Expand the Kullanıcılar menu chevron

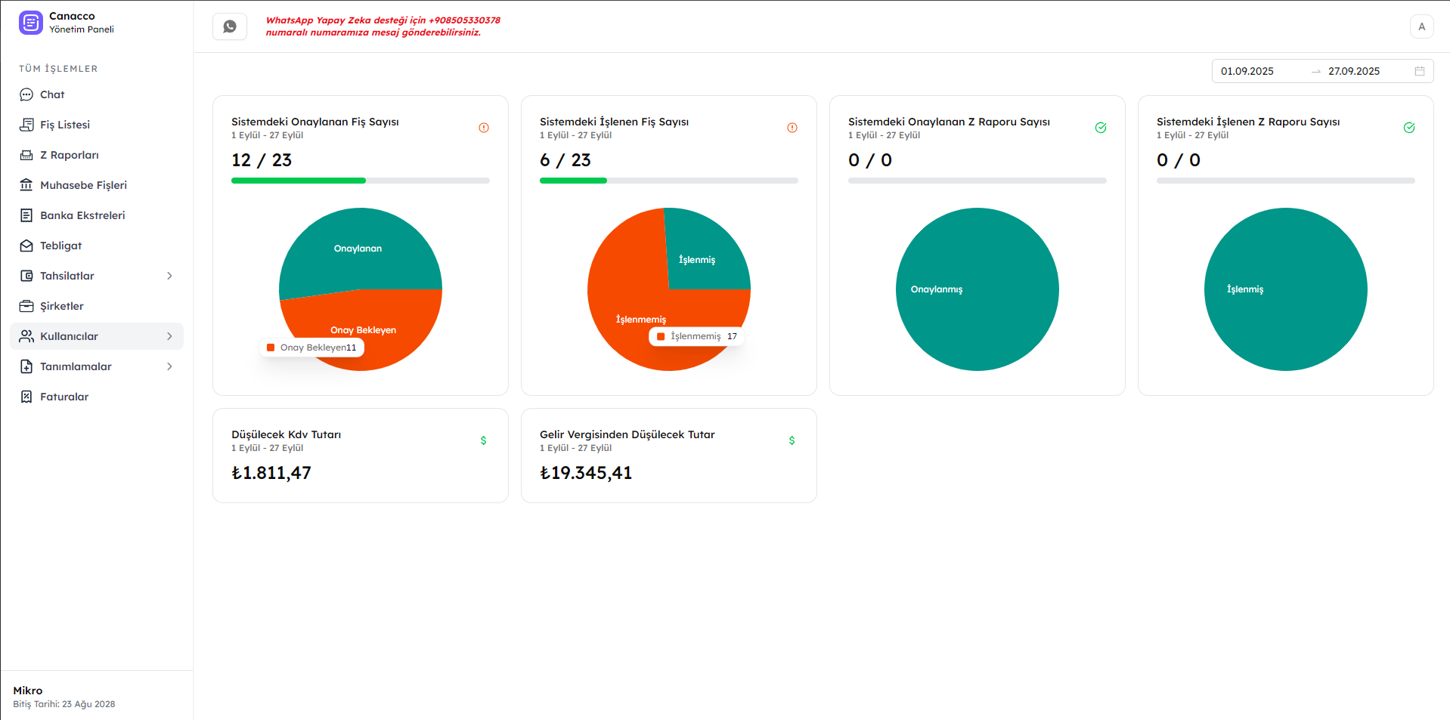169,336
